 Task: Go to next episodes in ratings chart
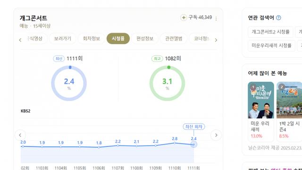(x=216, y=135)
